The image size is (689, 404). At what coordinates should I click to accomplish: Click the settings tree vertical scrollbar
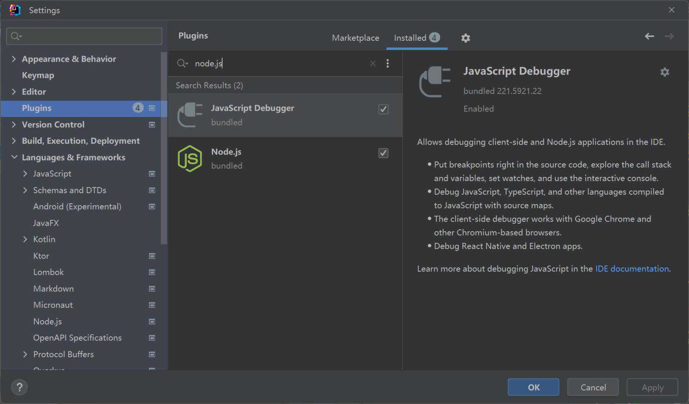(x=164, y=149)
